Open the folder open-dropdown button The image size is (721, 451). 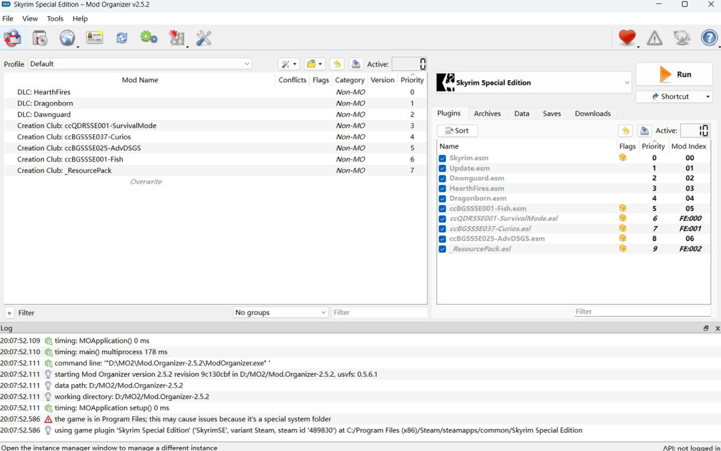click(315, 64)
